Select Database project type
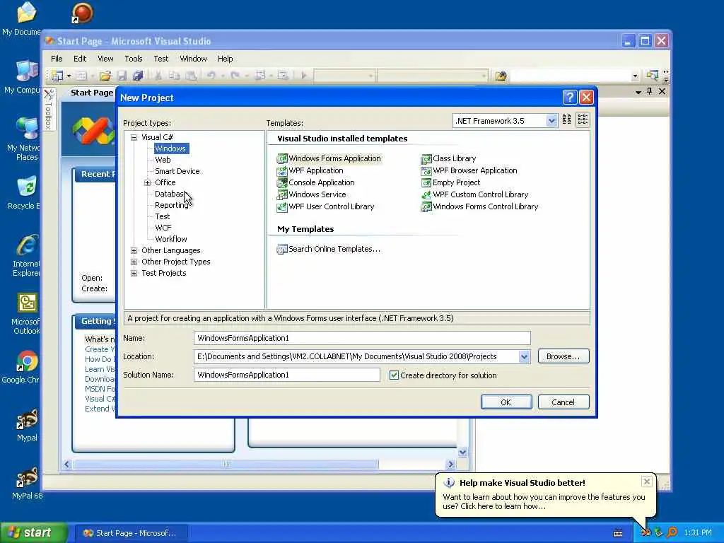This screenshot has height=543, width=724. [170, 194]
